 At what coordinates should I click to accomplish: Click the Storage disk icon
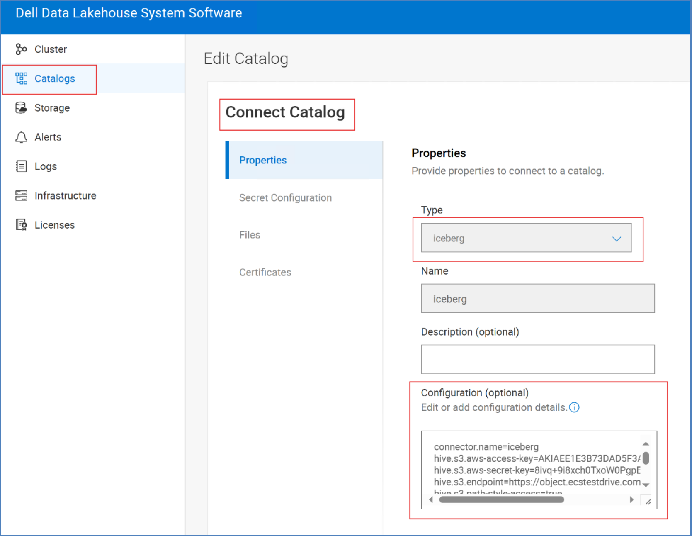pos(21,108)
